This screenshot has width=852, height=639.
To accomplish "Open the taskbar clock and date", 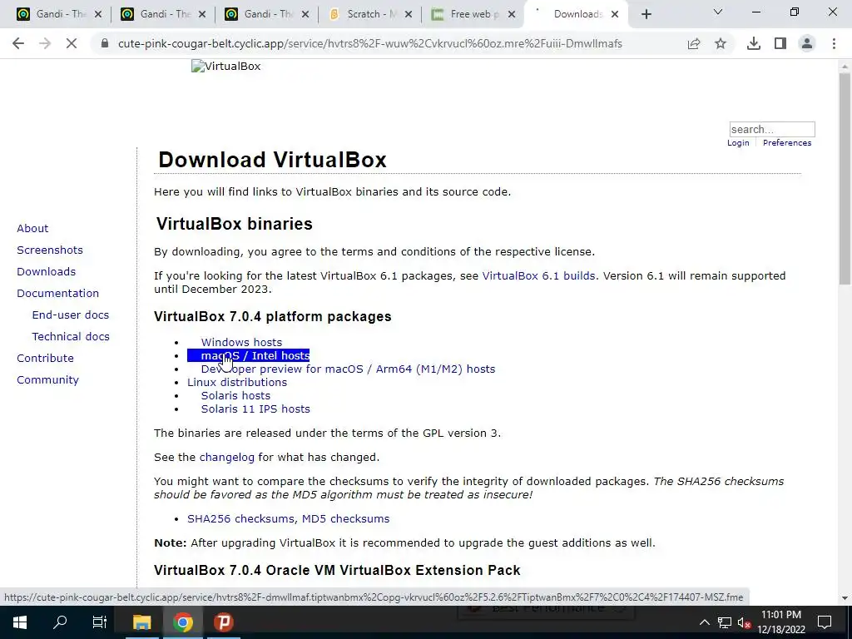I will [781, 622].
